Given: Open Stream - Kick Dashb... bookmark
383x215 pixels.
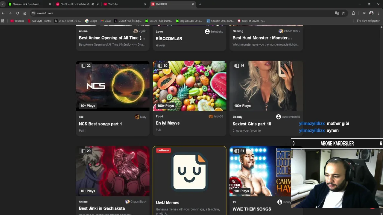Looking at the screenshot, I should click(159, 21).
